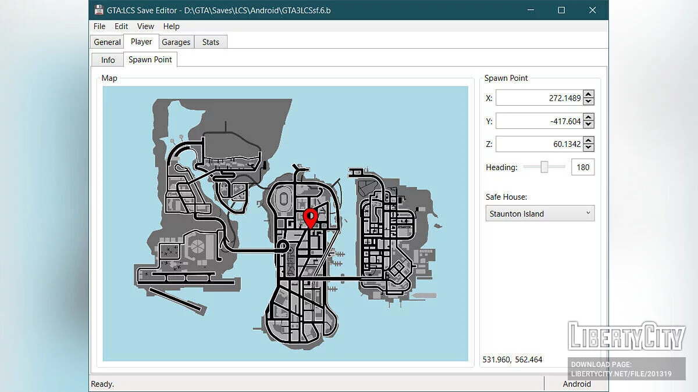Image resolution: width=698 pixels, height=392 pixels.
Task: Increase the Y coordinate with up arrow
Action: pyautogui.click(x=589, y=117)
